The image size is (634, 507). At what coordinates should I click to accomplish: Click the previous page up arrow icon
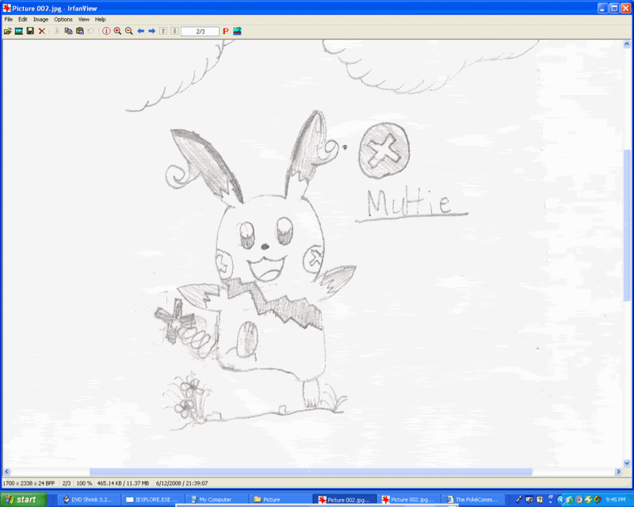(x=163, y=31)
